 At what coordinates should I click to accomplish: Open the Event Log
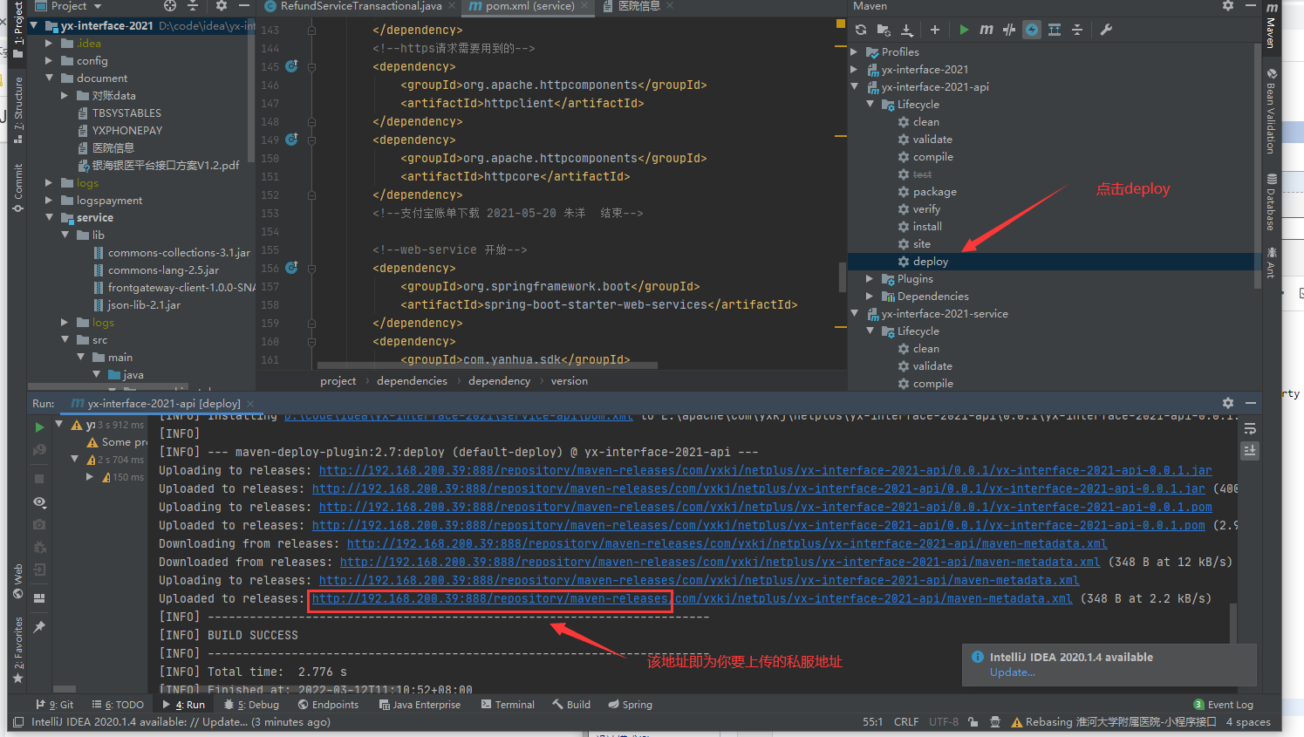[1224, 705]
